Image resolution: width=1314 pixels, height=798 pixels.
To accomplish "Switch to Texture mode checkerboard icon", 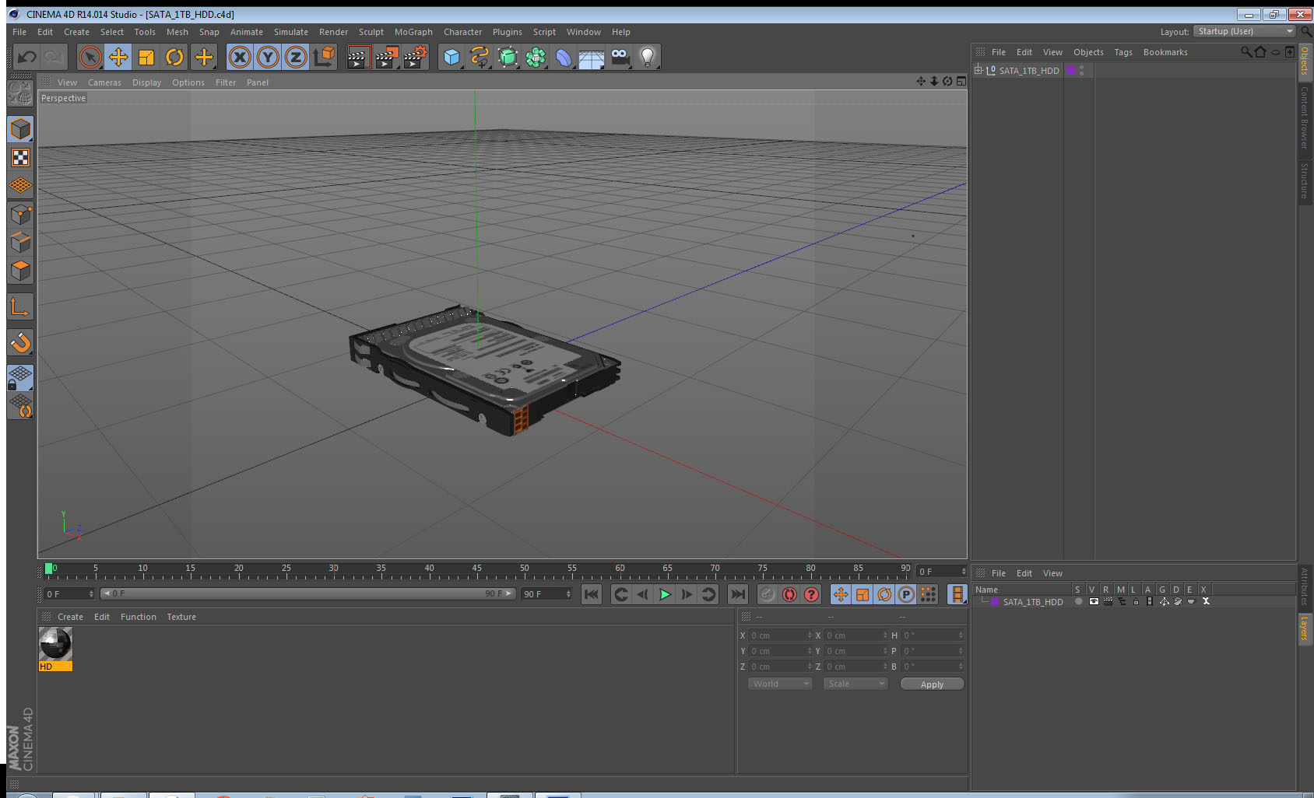I will [x=20, y=158].
